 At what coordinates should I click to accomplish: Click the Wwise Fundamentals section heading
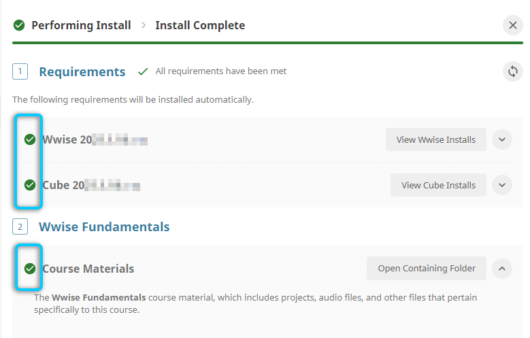tap(104, 226)
